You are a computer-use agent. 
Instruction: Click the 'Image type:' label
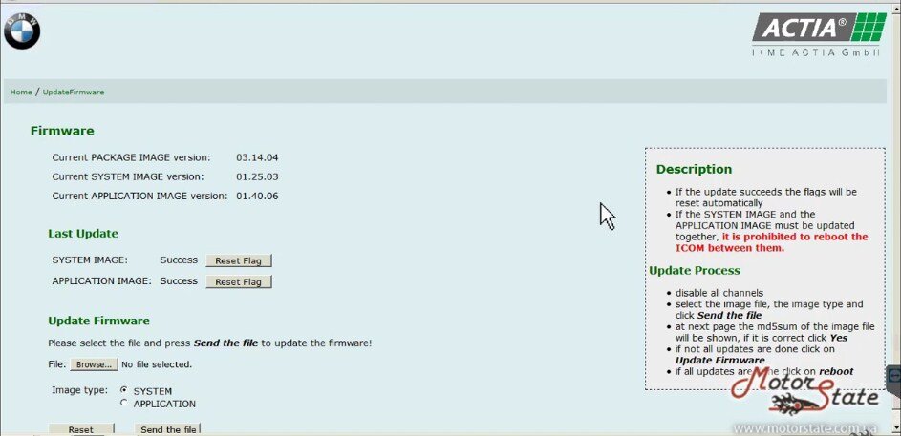[x=80, y=390]
